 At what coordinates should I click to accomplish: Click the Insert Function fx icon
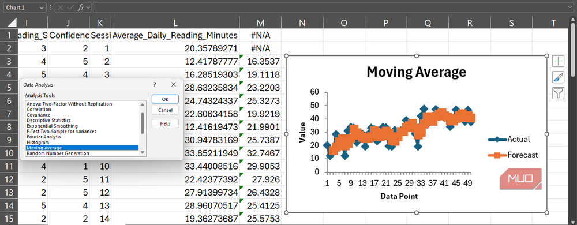pyautogui.click(x=81, y=7)
